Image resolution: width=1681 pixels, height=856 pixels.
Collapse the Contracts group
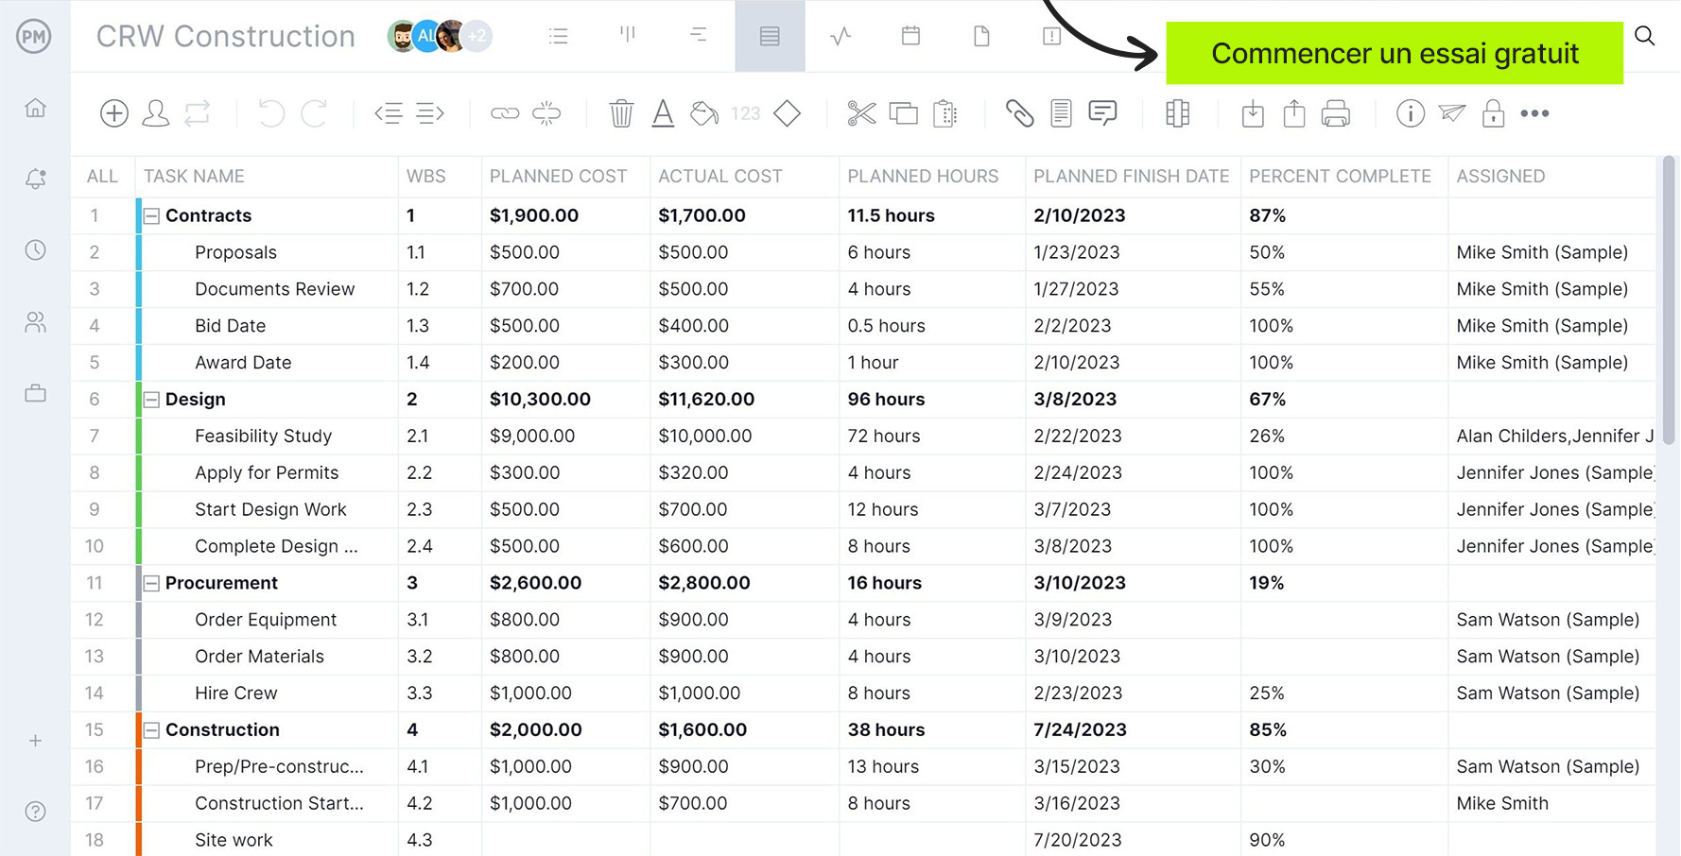pos(151,215)
